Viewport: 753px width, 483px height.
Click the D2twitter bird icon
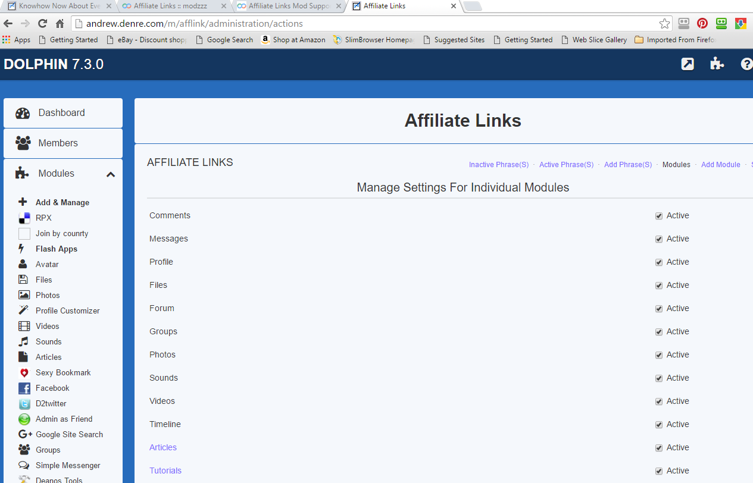(24, 404)
